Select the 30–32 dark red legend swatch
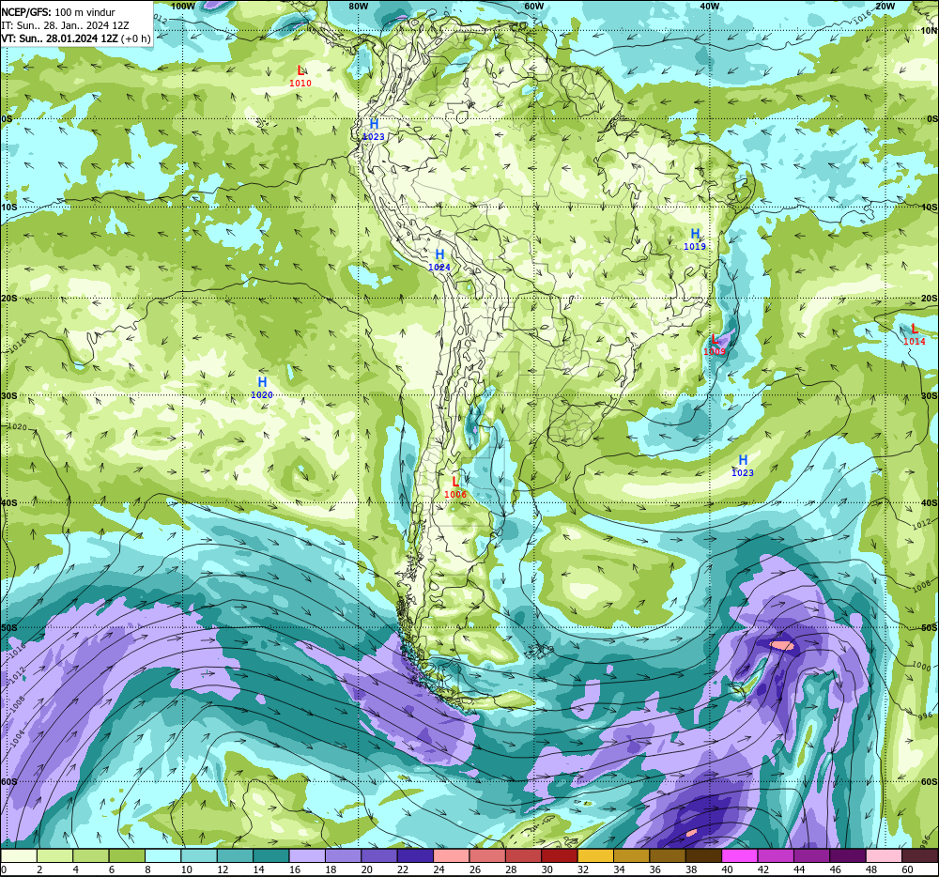This screenshot has height=877, width=939. click(x=560, y=855)
